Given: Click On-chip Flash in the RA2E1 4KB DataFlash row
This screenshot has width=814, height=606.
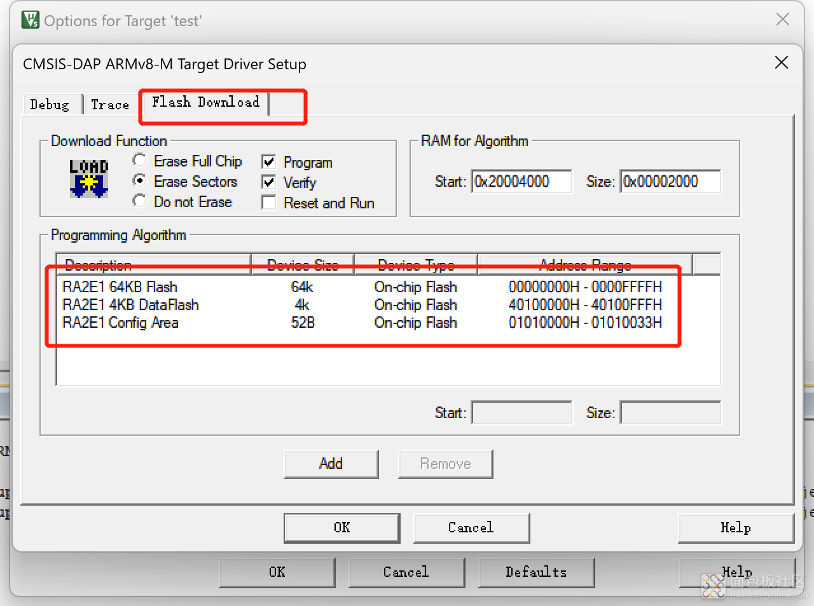Looking at the screenshot, I should [x=416, y=305].
